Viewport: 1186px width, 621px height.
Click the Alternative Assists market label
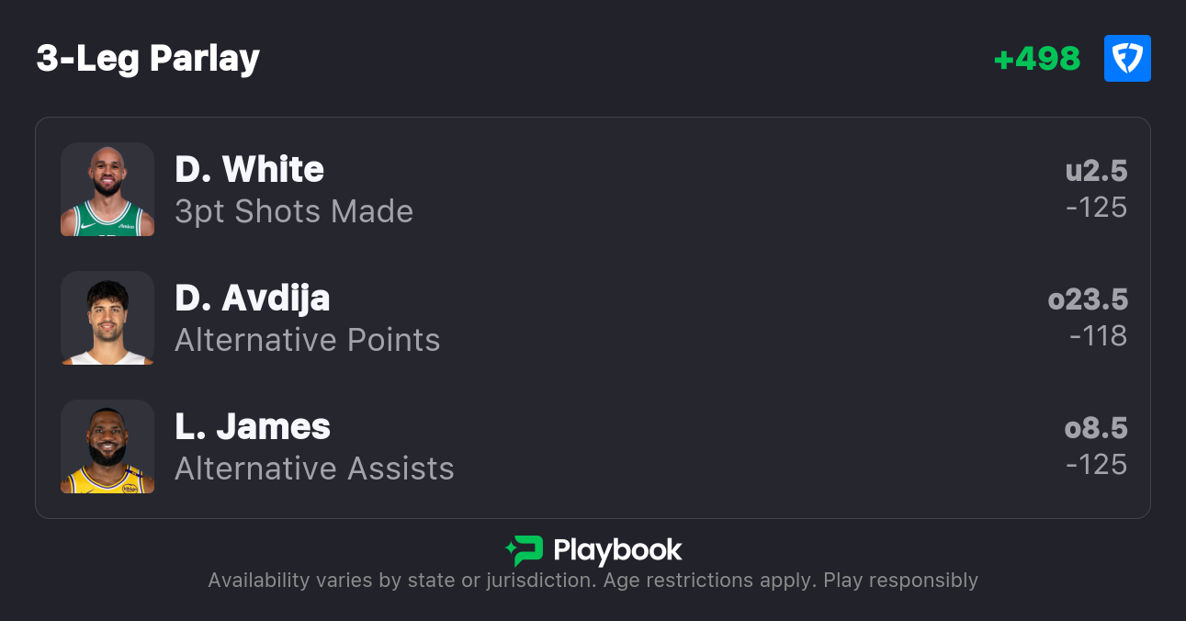314,469
